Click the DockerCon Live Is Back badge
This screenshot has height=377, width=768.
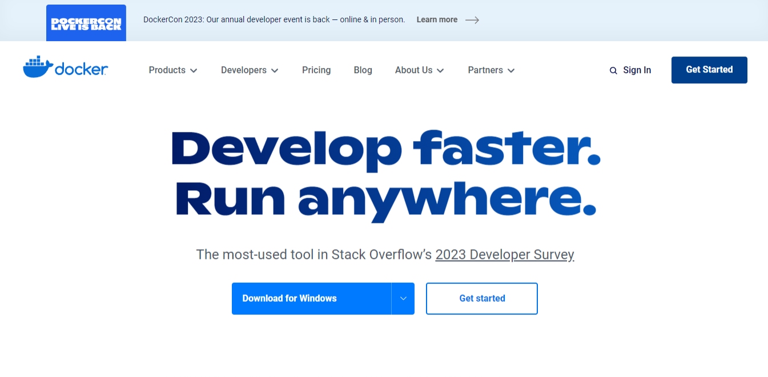click(x=86, y=23)
